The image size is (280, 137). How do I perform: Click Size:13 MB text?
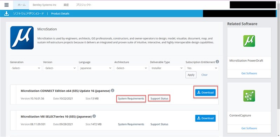coord(92,99)
